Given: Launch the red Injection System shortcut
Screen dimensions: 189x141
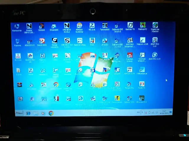Looking at the screenshot, I should click(130, 57).
